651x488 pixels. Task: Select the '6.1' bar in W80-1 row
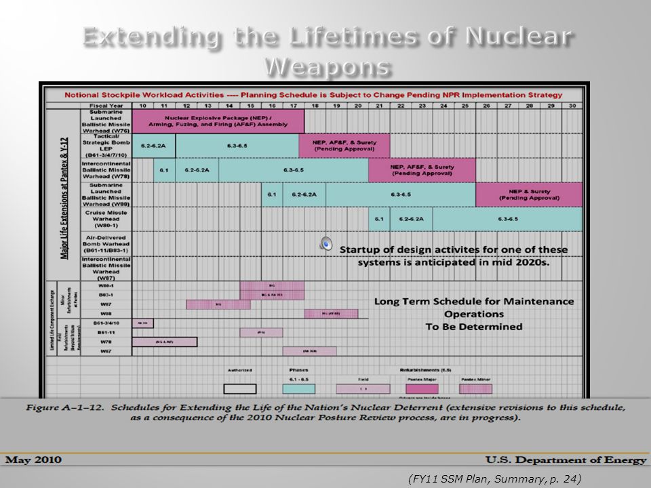point(379,219)
